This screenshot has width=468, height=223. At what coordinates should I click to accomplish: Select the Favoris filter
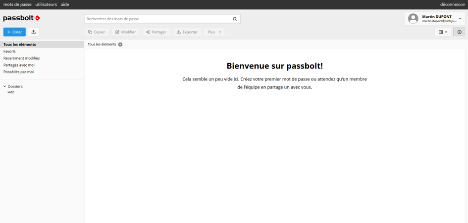[x=10, y=51]
